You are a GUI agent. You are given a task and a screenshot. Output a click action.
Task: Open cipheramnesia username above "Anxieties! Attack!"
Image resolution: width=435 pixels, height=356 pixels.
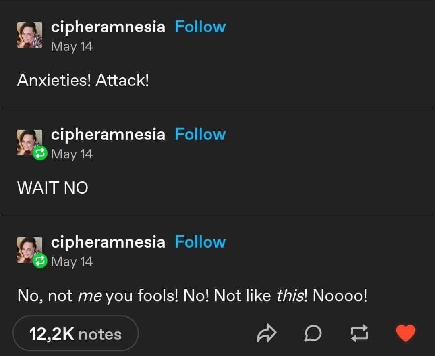108,27
